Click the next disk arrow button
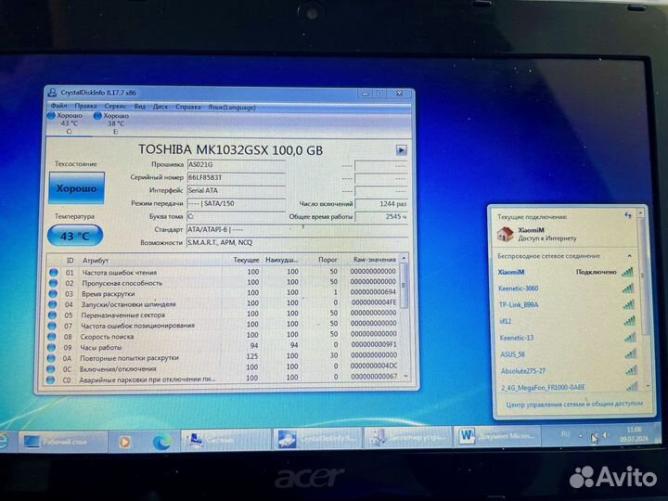 coord(401,150)
